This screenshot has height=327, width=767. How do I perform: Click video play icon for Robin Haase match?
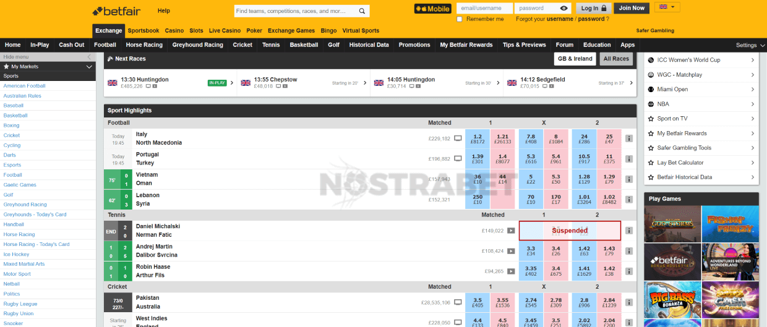(x=511, y=271)
